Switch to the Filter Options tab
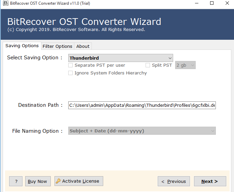Screen dimensions: 234x192 pos(57,46)
